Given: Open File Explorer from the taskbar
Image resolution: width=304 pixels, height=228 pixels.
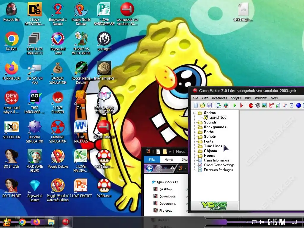Looking at the screenshot, I should coord(51,222).
